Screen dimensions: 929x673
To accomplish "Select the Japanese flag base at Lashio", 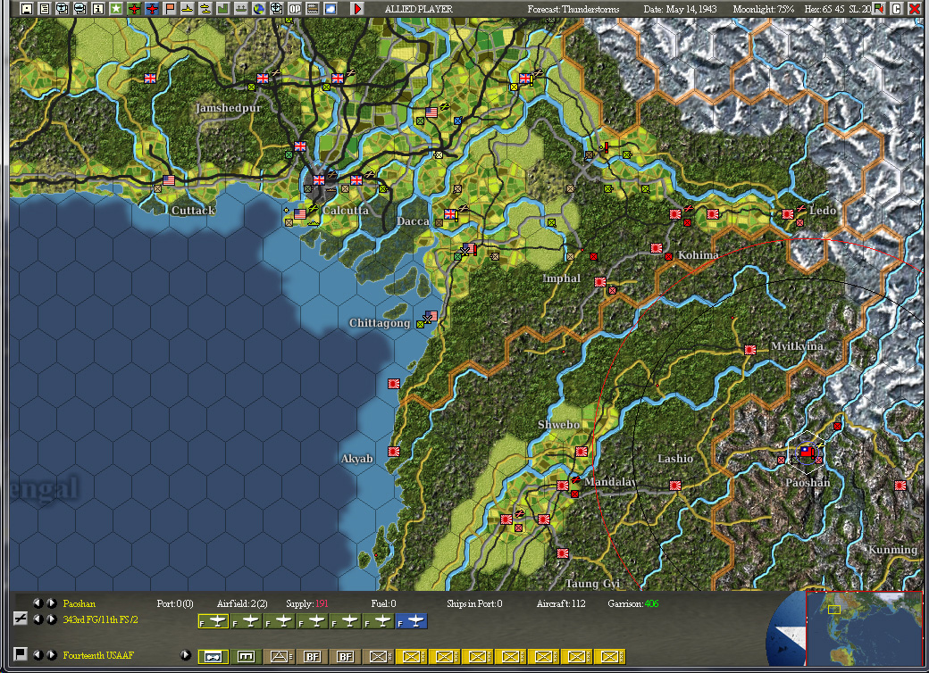I will (x=674, y=485).
